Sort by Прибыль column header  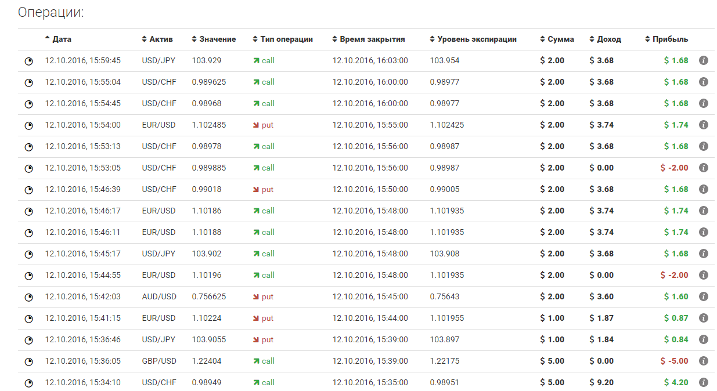670,39
